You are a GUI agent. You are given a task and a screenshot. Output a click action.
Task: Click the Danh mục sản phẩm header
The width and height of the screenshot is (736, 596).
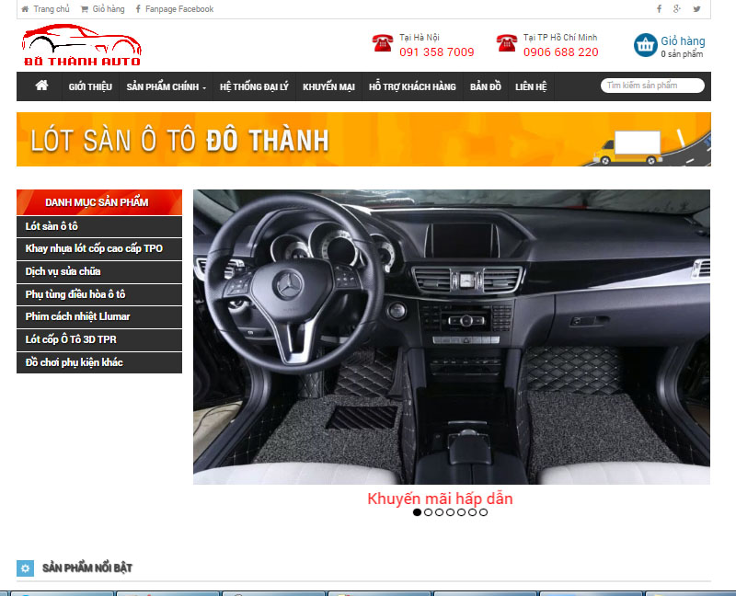coord(99,202)
